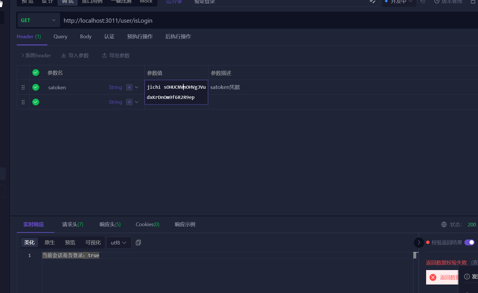The height and width of the screenshot is (293, 478).
Task: Click the 200 status code
Action: coord(472,224)
